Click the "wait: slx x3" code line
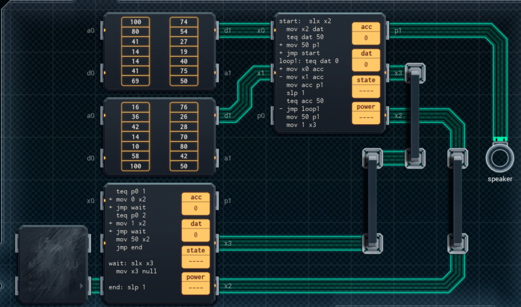 (131, 263)
